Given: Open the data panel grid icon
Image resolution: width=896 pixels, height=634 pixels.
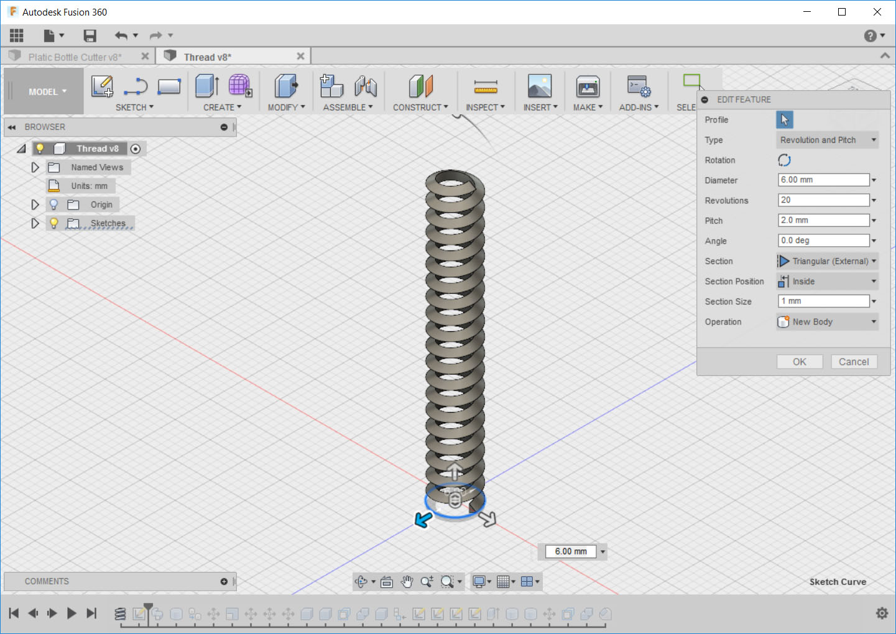Looking at the screenshot, I should coord(17,36).
